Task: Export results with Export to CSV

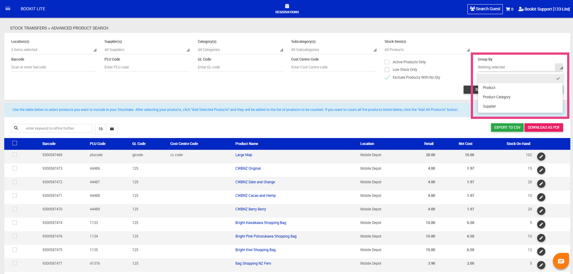Action: point(507,128)
